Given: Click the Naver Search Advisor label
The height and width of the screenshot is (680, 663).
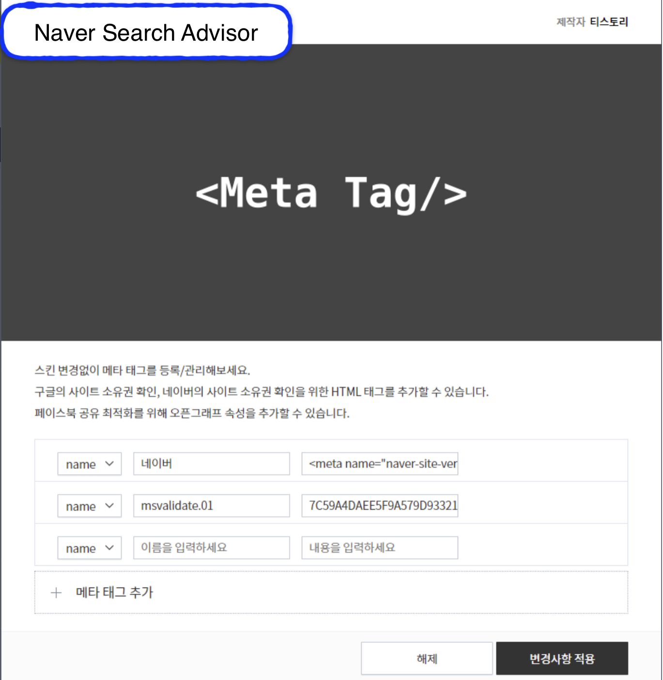Looking at the screenshot, I should click(146, 32).
